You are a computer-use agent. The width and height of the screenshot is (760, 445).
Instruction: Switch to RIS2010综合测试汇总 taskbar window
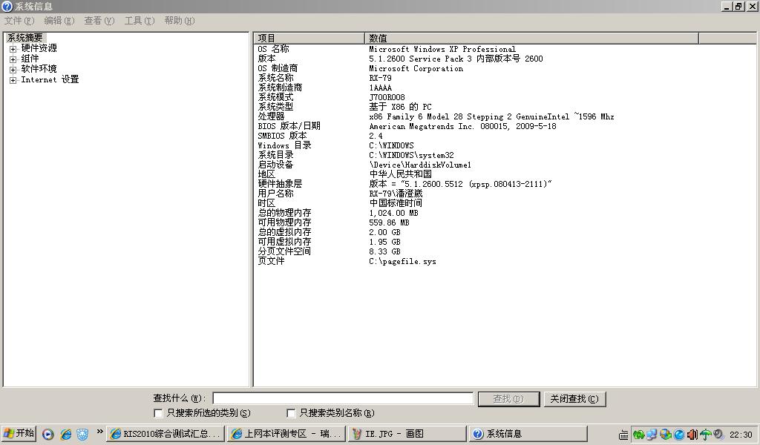click(x=166, y=433)
